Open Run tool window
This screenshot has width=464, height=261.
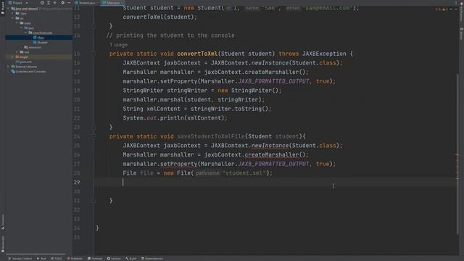tap(41, 258)
